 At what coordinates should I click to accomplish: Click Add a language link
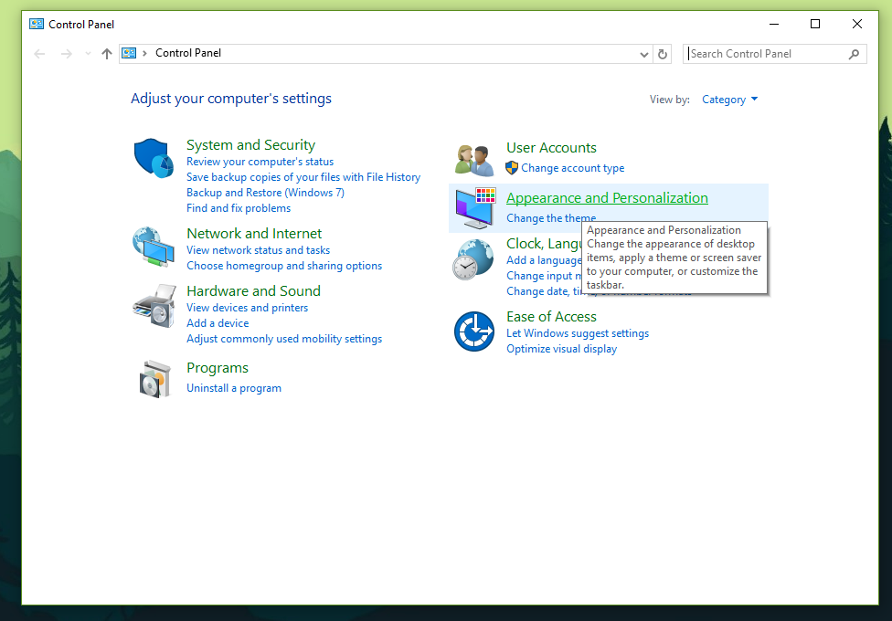544,260
